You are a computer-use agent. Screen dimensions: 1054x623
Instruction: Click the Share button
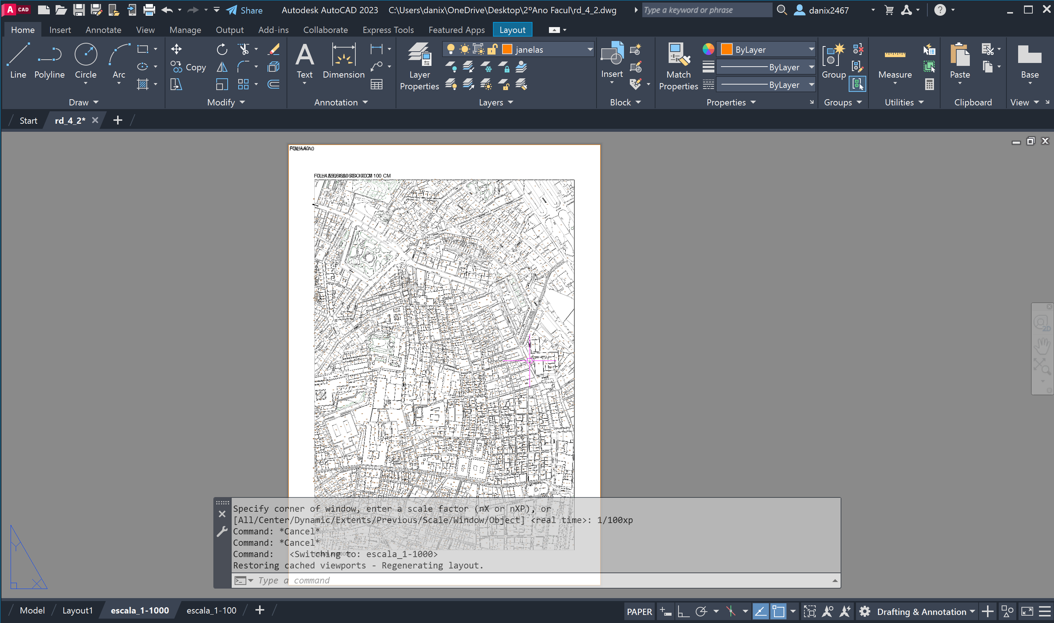(x=245, y=10)
